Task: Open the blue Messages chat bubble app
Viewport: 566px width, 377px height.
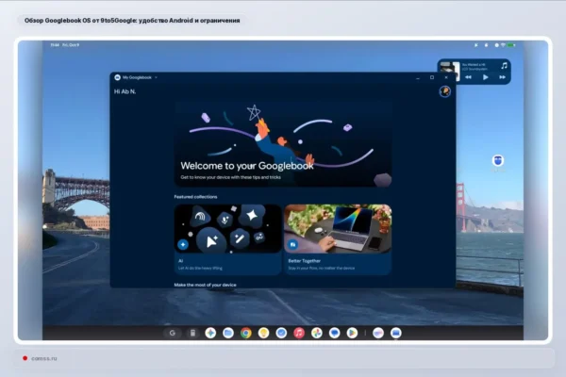Action: [x=334, y=333]
